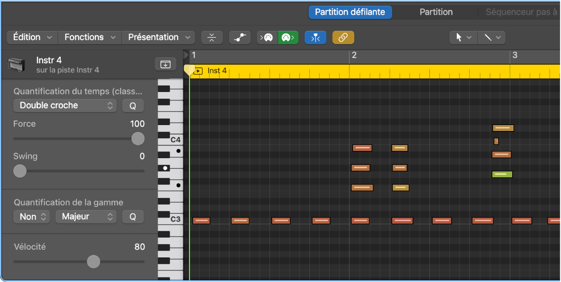
Task: Toggle the MIDI In icon
Action: click(267, 37)
